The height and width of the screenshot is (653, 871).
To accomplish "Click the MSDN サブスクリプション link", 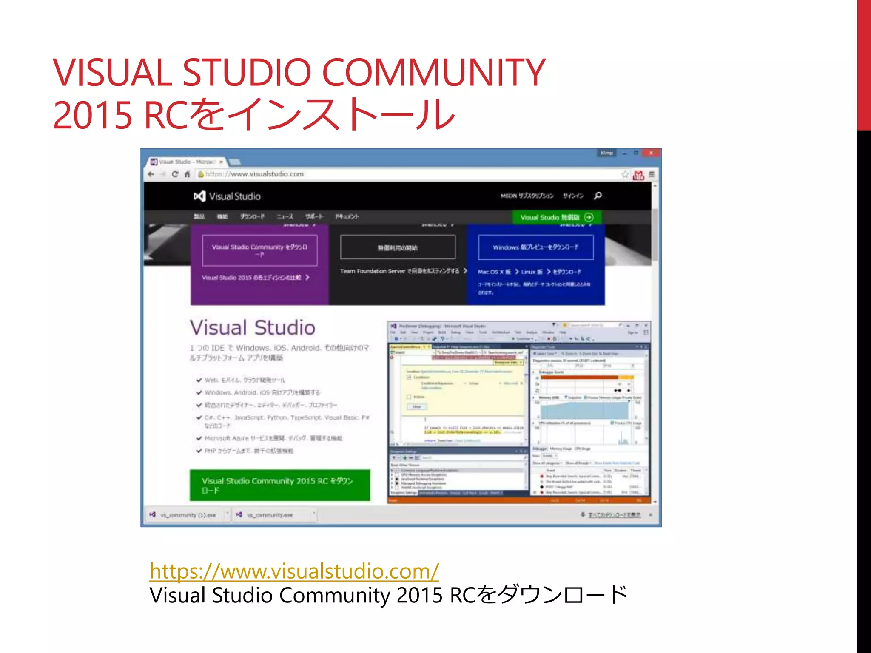I will coord(527,196).
